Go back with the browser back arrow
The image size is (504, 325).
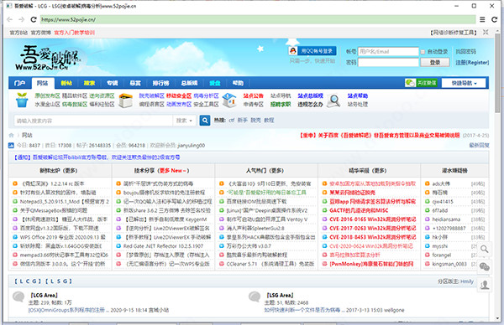(10, 19)
